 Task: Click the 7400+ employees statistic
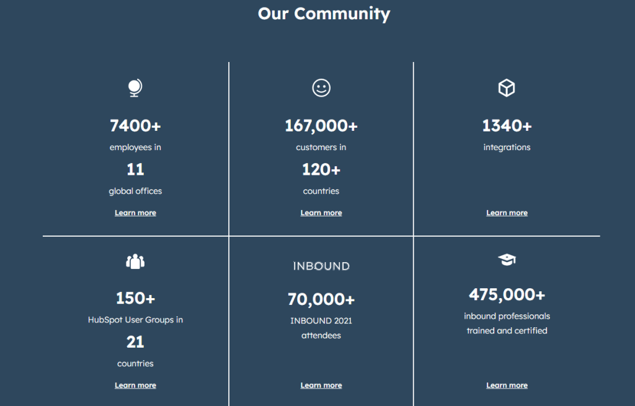(x=135, y=126)
